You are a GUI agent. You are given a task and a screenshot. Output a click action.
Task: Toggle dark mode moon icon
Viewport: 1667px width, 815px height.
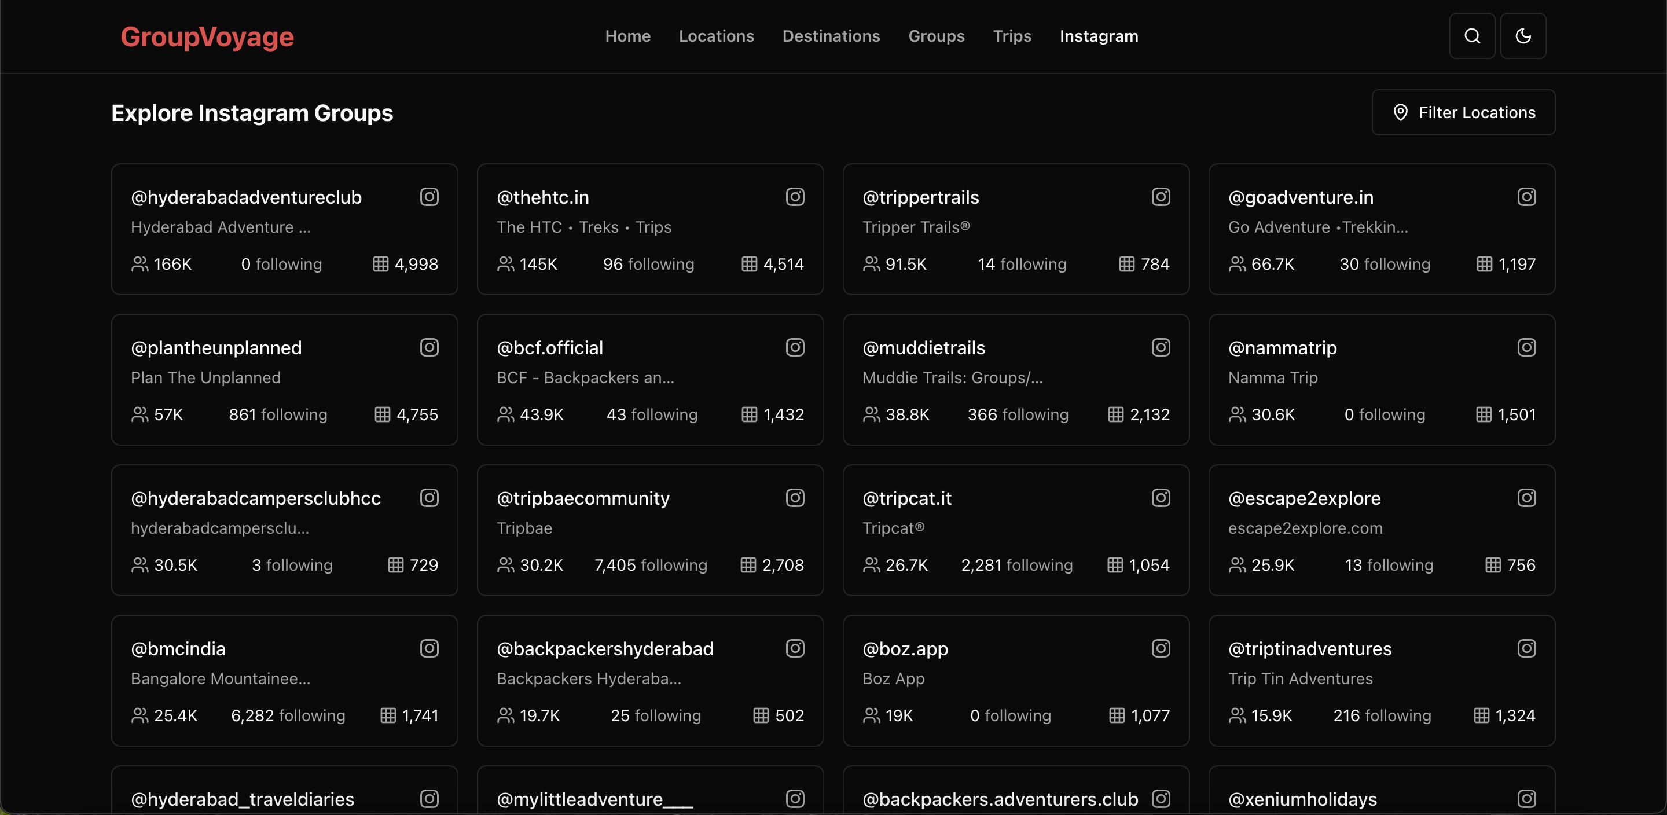tap(1523, 36)
